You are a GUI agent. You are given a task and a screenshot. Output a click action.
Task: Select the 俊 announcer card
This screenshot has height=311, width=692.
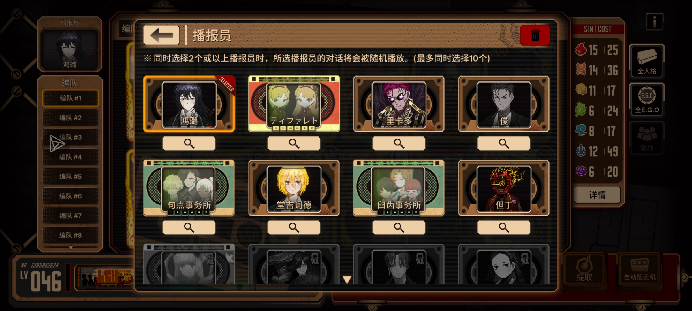coord(504,104)
